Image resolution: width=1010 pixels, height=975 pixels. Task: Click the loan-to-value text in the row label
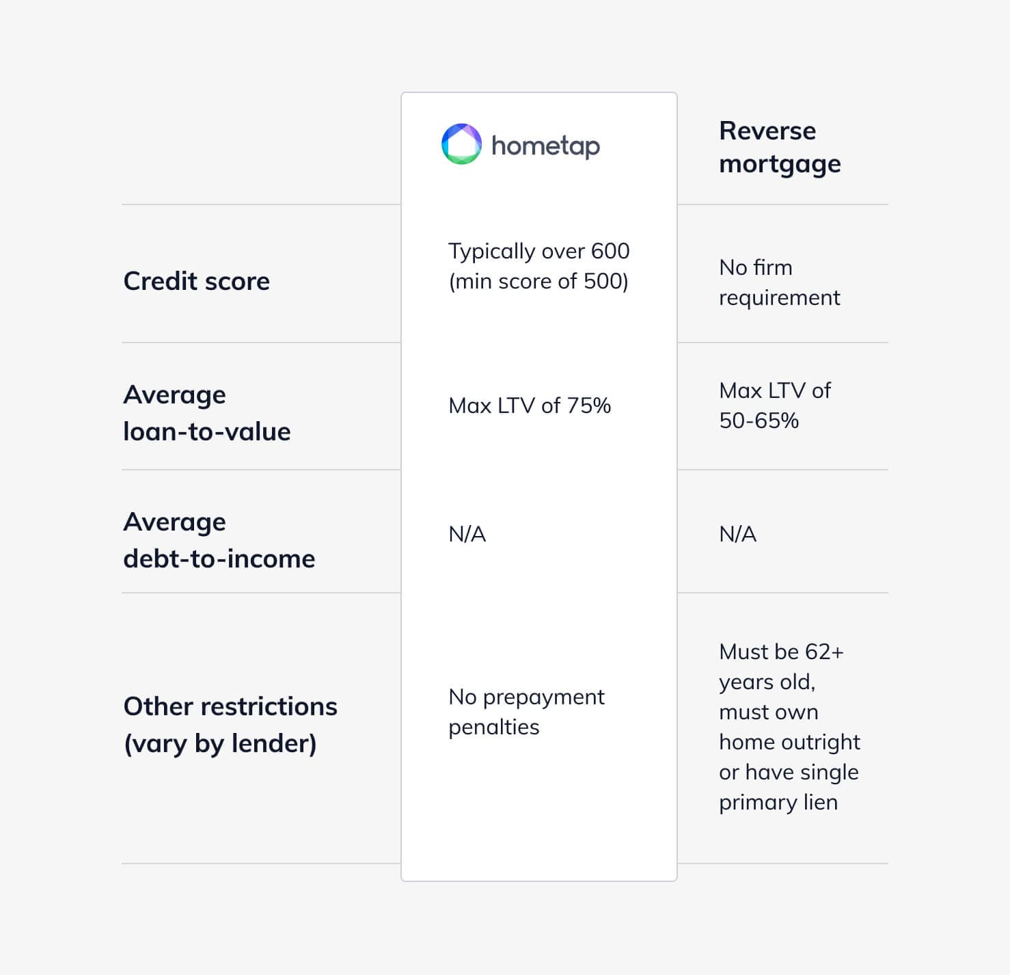(x=207, y=431)
